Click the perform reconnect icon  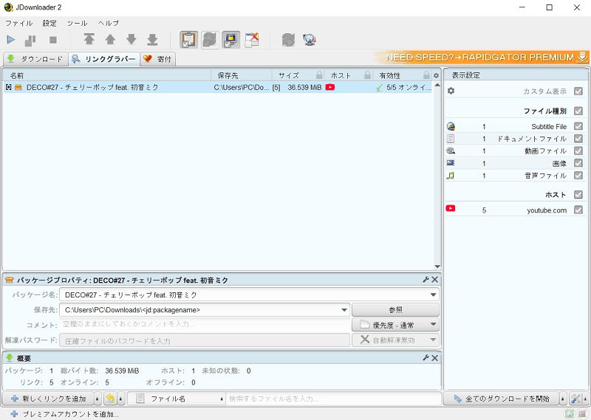[288, 40]
